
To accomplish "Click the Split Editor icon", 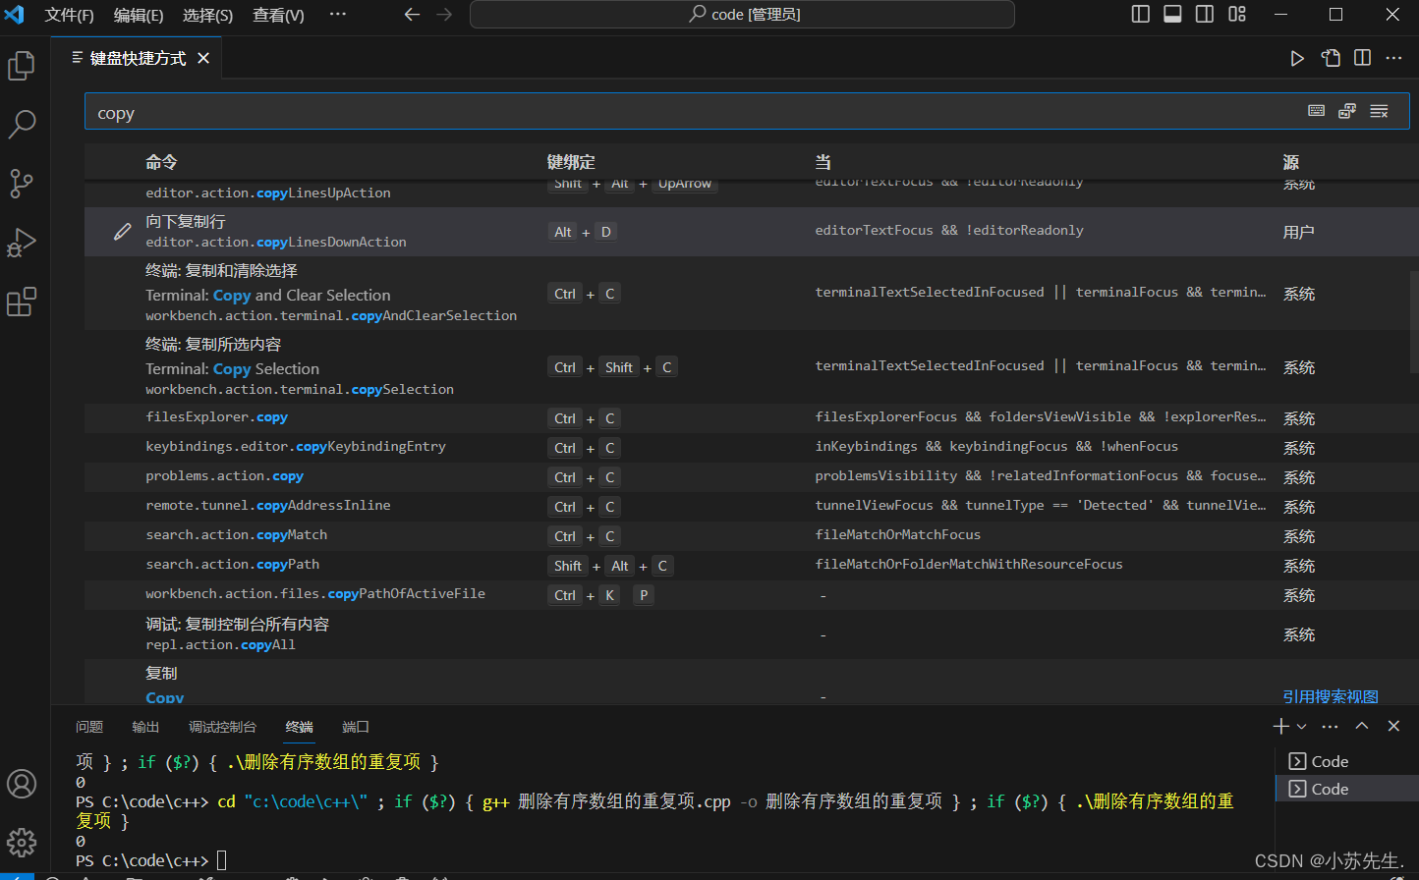I will point(1361,58).
